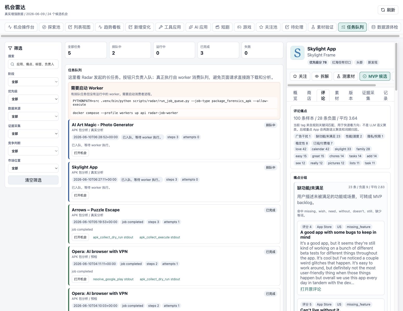Switch to the 素材 detail tab
Image resolution: width=403 pixels, height=311 pixels.
(x=337, y=96)
